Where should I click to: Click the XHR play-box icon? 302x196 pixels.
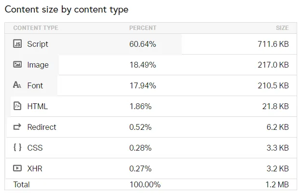coord(17,168)
